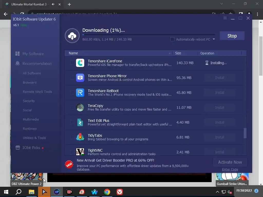Check the TidyTabs row checkbox
Viewport: 263px width, 197px height.
tap(72, 137)
